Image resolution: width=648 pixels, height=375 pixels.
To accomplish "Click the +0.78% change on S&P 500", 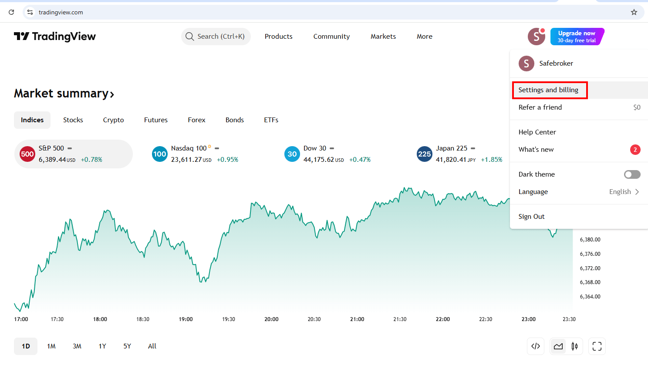I will 91,160.
